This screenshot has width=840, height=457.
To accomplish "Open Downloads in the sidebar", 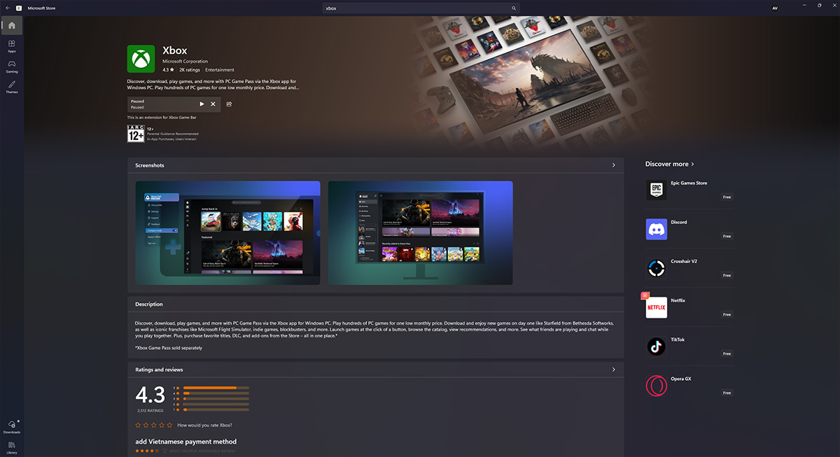I will 12,427.
